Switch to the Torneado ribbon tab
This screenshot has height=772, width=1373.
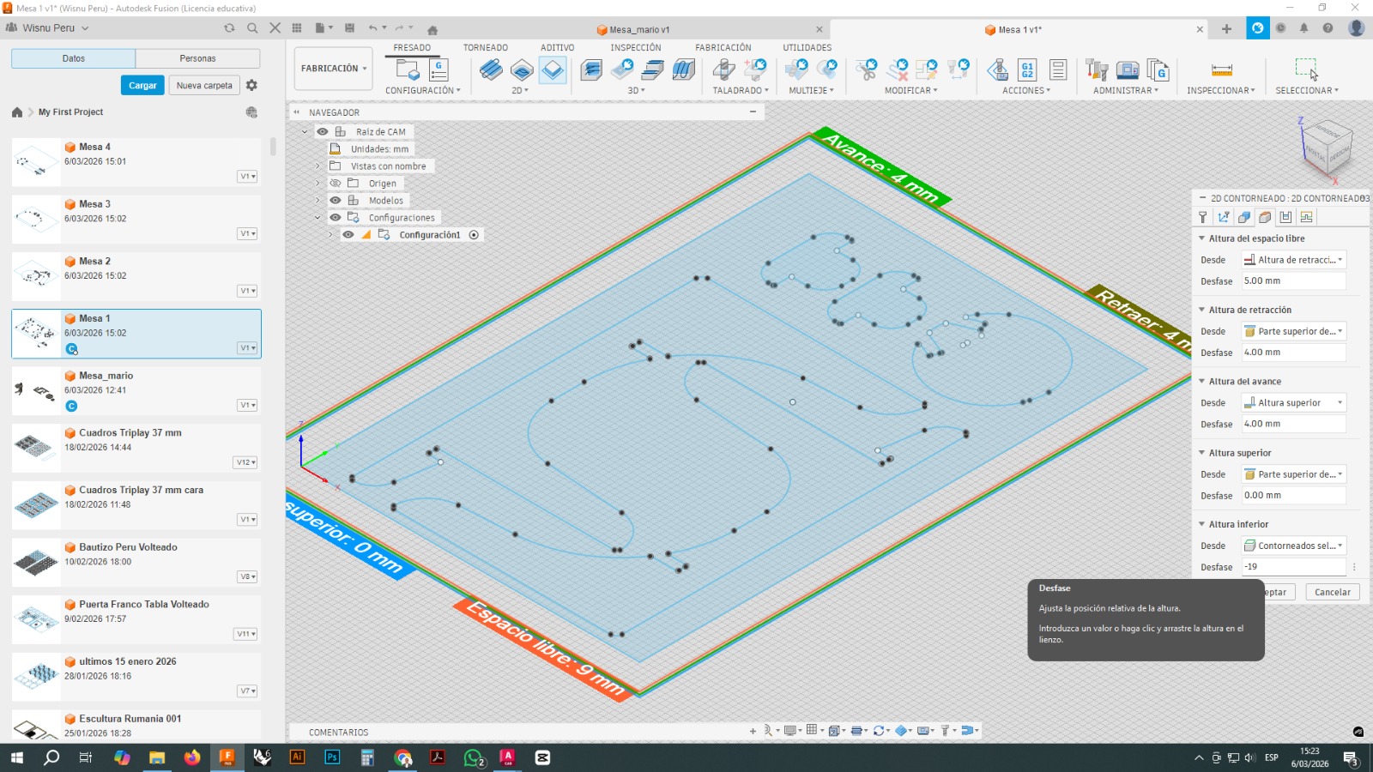(x=485, y=47)
